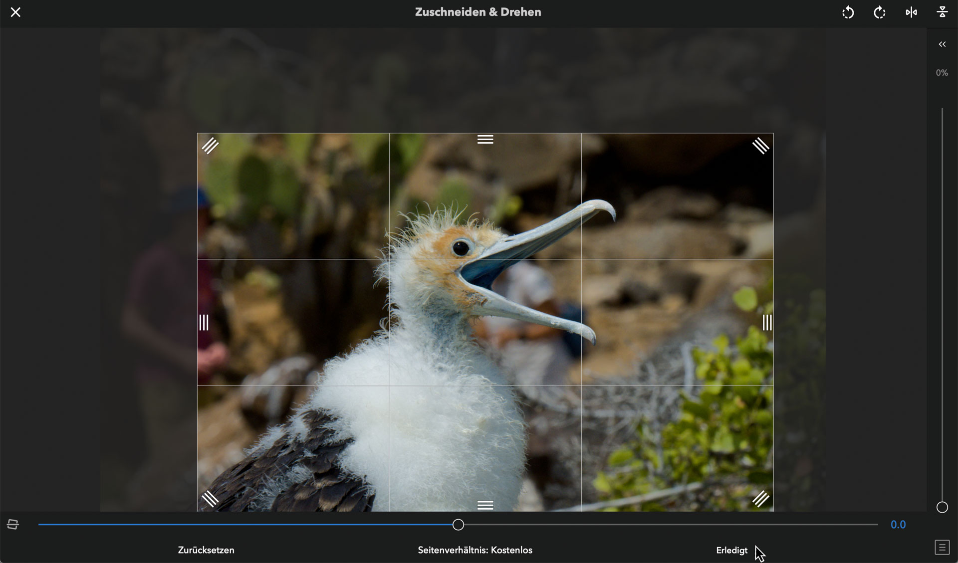The height and width of the screenshot is (563, 958).
Task: Click the 0% value label
Action: point(942,73)
